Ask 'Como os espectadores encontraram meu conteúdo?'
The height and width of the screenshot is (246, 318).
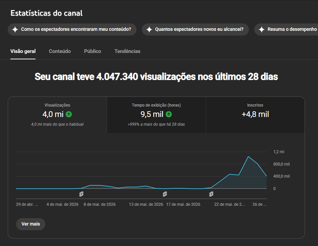coord(72,29)
